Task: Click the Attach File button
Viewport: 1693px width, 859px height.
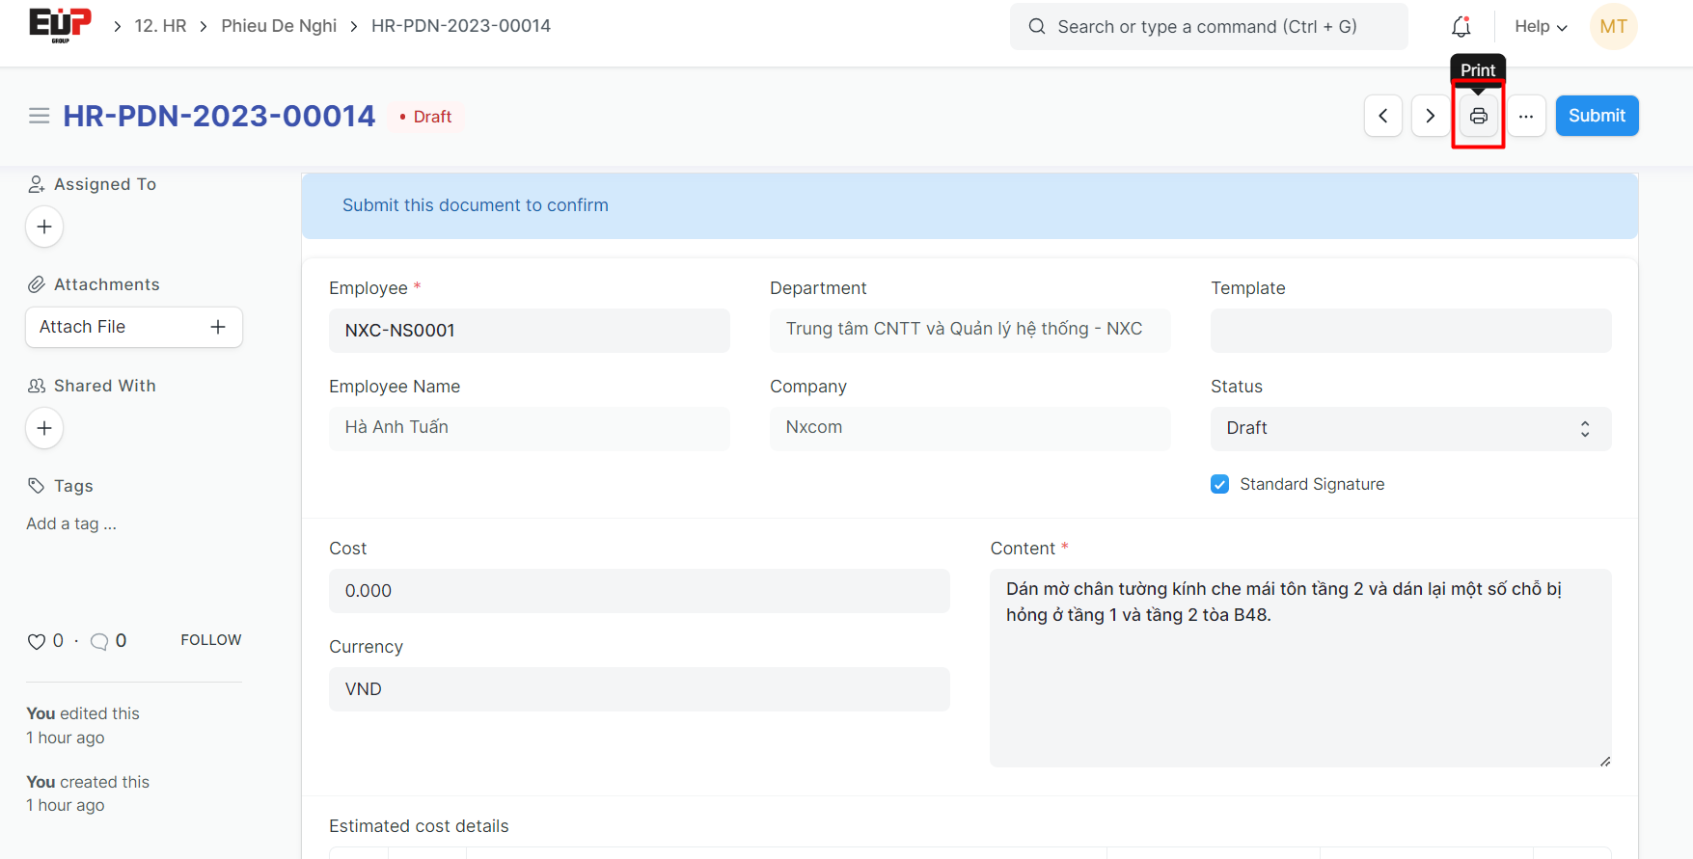Action: click(133, 327)
